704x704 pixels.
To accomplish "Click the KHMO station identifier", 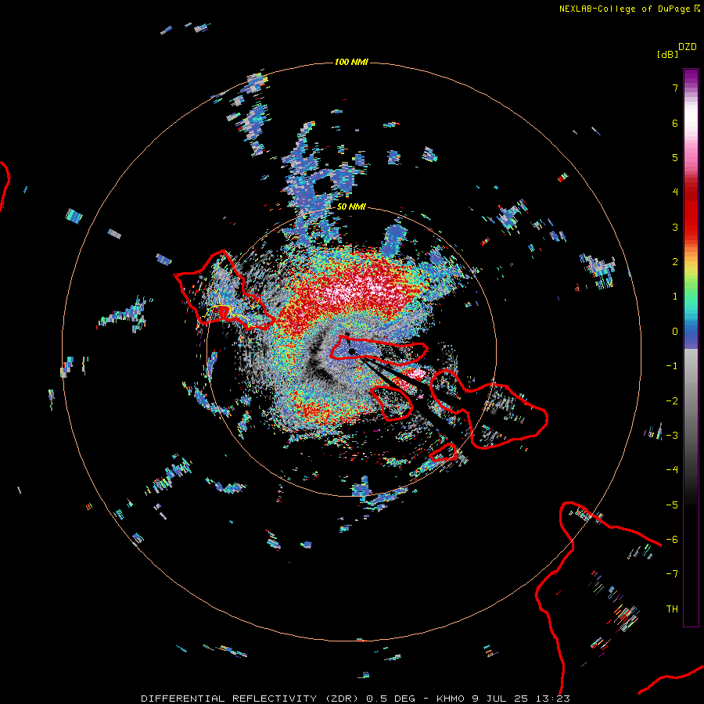I will pyautogui.click(x=451, y=699).
